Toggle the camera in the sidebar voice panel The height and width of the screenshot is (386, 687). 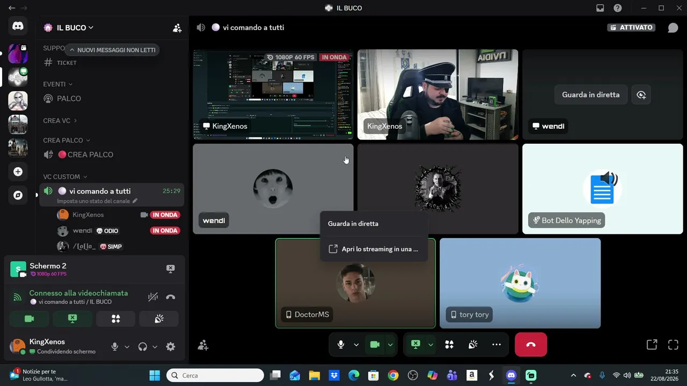click(30, 318)
